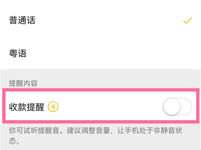This screenshot has height=150, width=201.
Task: Toggle the 收款提醒 switch on
Action: [x=177, y=107]
